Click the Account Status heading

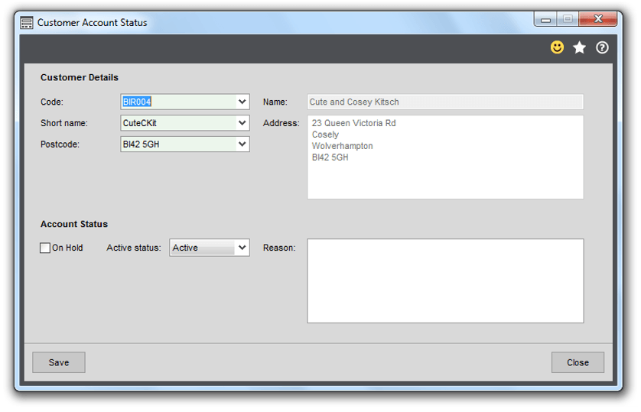coord(74,224)
